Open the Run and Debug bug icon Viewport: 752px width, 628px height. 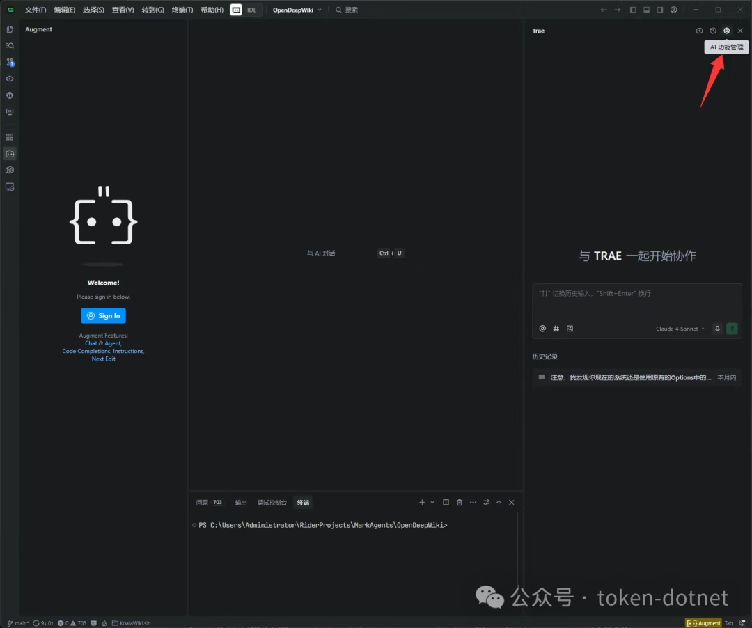10,95
